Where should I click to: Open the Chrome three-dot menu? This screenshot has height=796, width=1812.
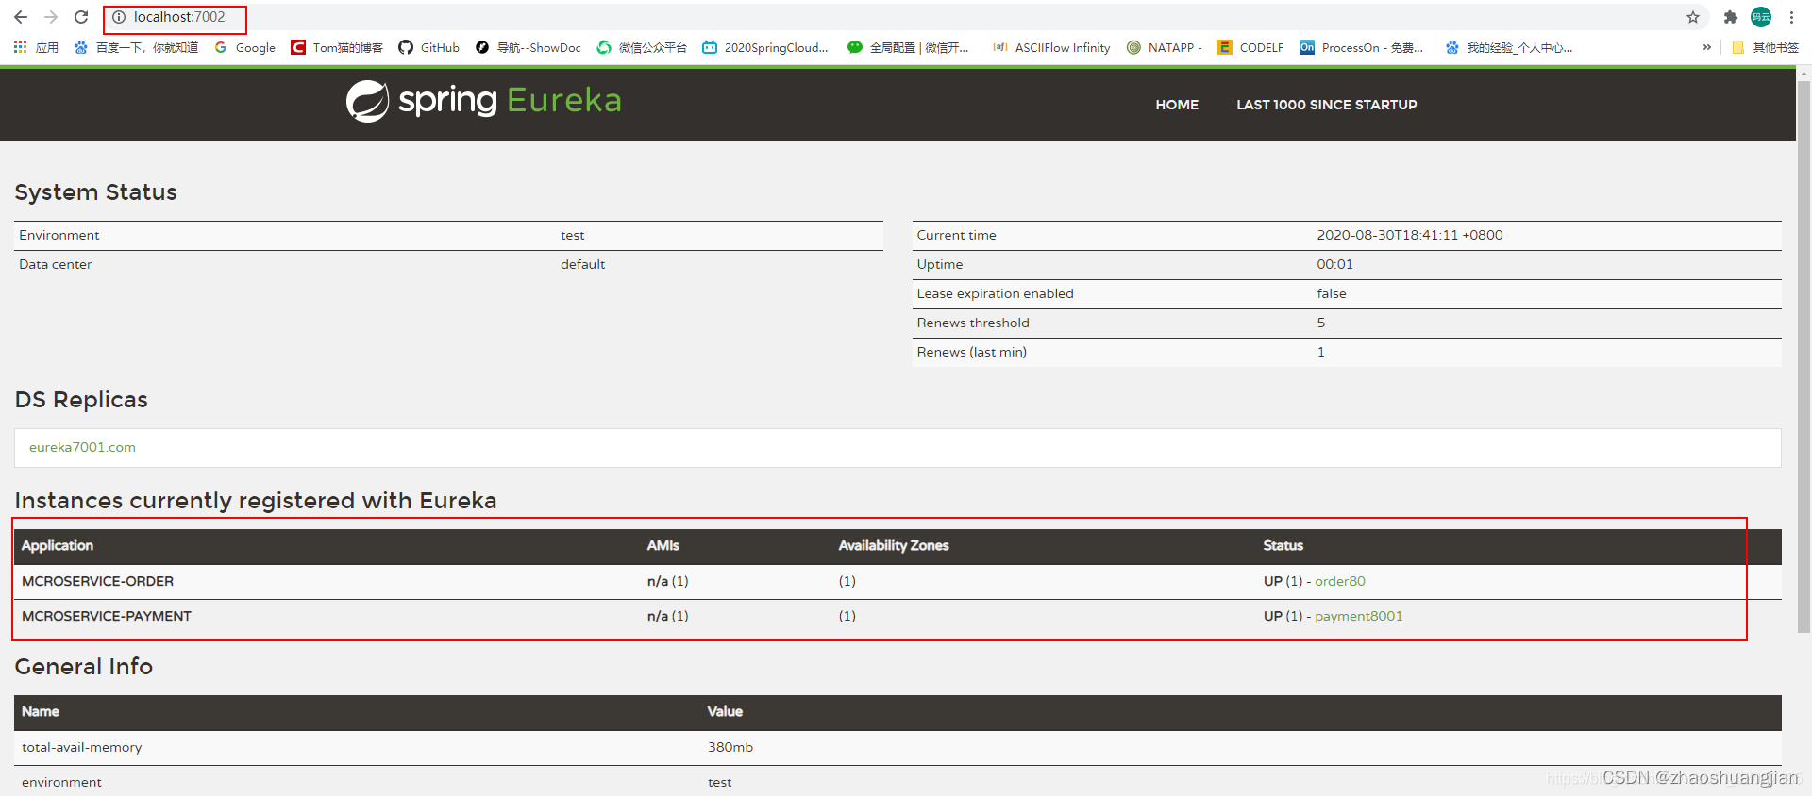click(1791, 17)
